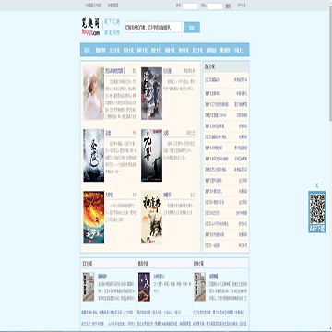Click the blue search button beside search box

click(192, 28)
